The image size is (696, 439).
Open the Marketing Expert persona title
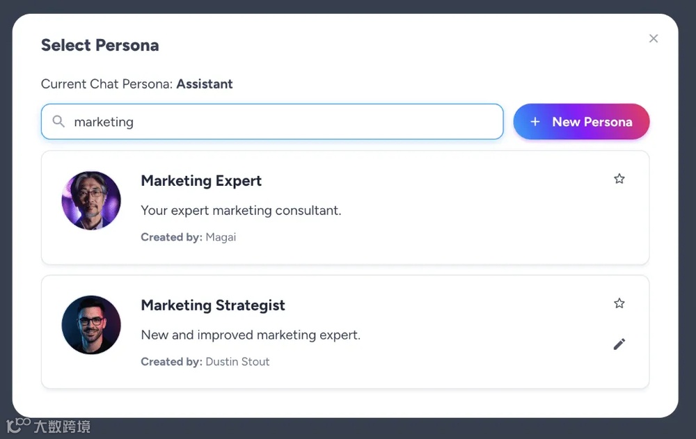tap(201, 181)
